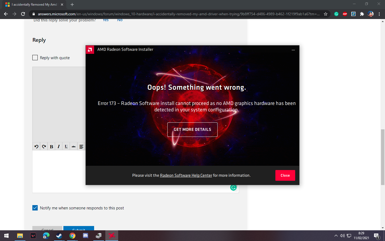Open a new Chrome tab
This screenshot has width=385, height=241.
[72, 5]
